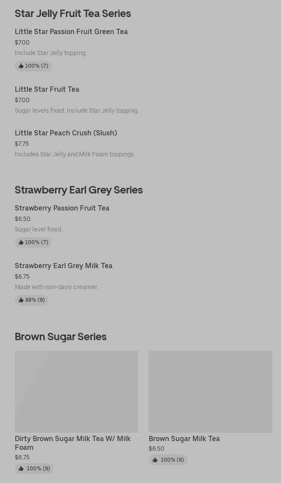This screenshot has width=281, height=483.
Task: Click the Brown Sugar Milk Tea title
Action: [x=184, y=438]
